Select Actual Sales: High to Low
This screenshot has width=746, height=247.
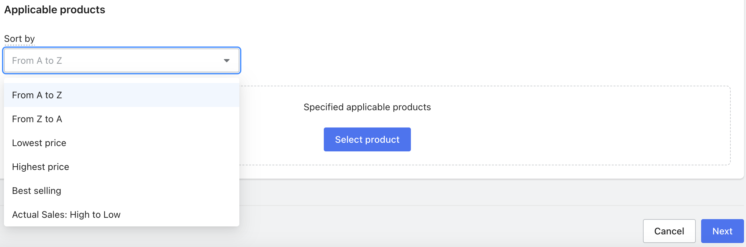(66, 215)
